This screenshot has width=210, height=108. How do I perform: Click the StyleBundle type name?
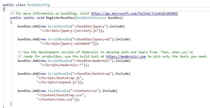click(58, 91)
